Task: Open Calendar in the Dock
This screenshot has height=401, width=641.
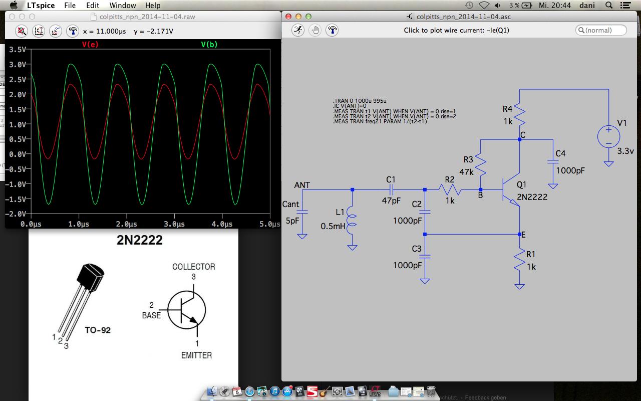Action: click(x=237, y=391)
